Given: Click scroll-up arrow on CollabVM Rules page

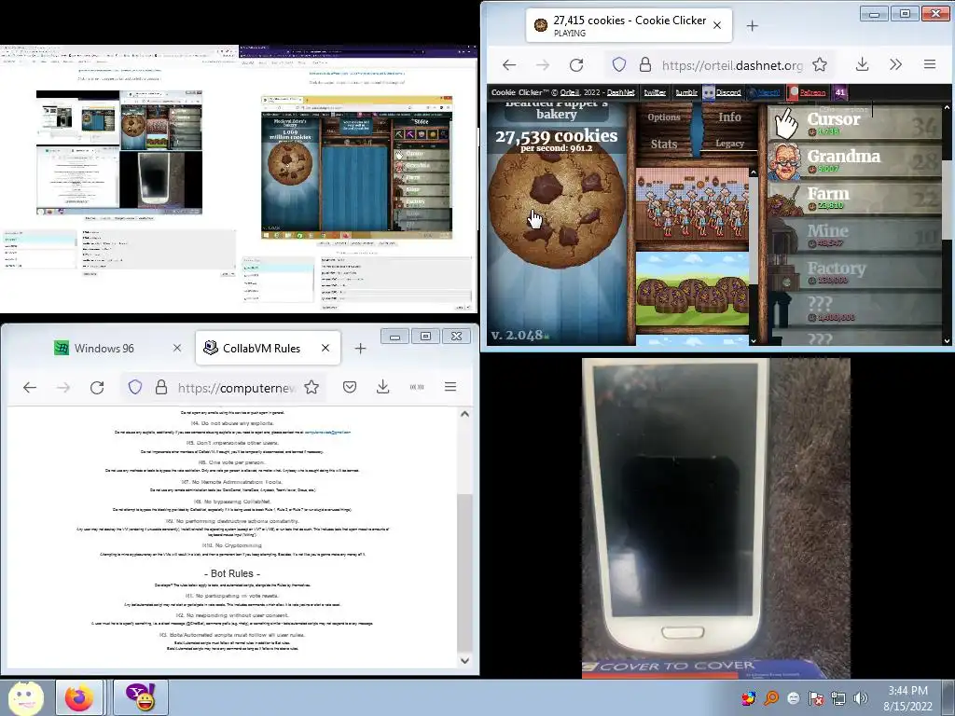Looking at the screenshot, I should coord(464,414).
